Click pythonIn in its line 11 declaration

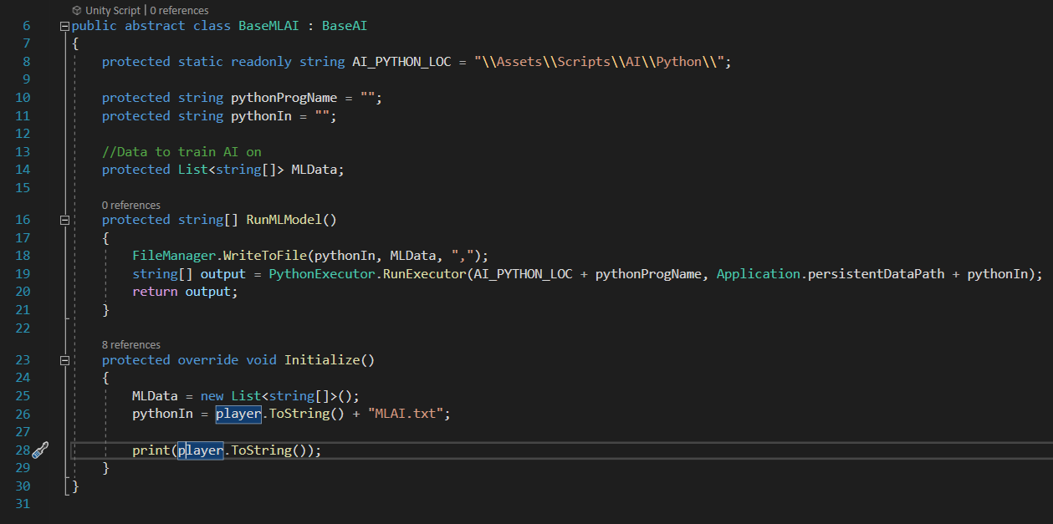262,116
